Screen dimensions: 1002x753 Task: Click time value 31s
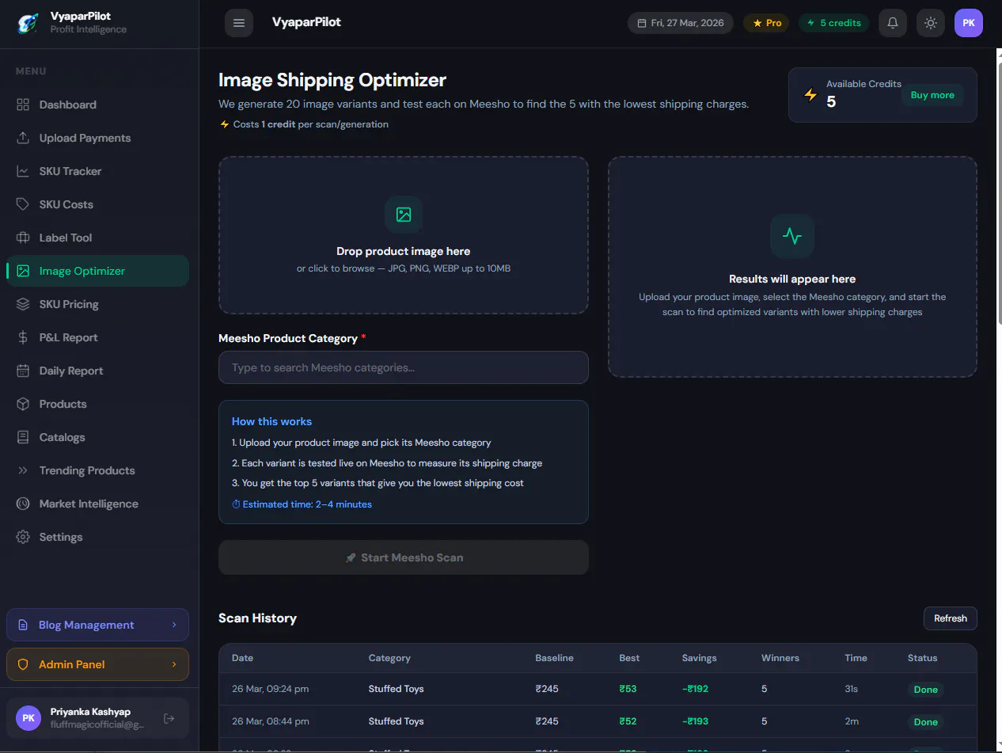click(x=851, y=689)
